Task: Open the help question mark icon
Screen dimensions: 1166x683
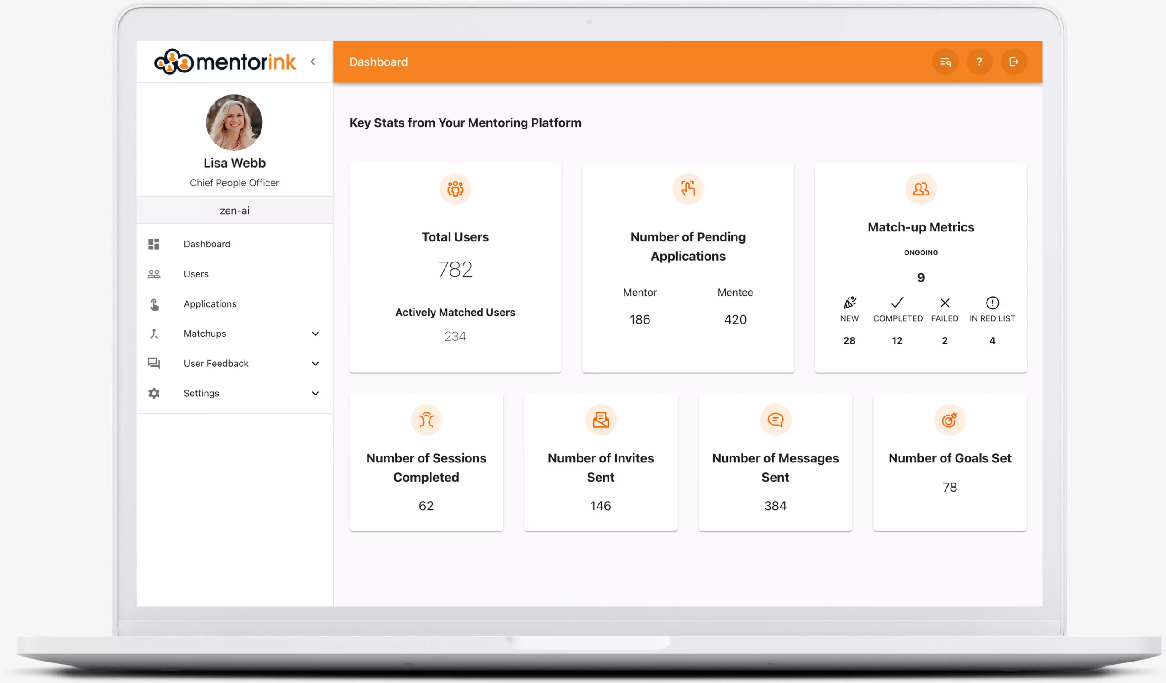Action: click(x=979, y=62)
